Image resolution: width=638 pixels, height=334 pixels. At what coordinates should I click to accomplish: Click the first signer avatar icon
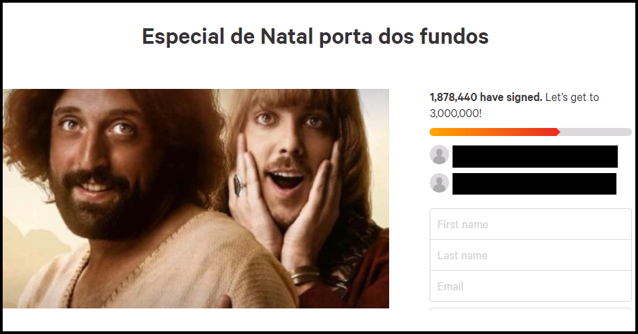tap(439, 155)
